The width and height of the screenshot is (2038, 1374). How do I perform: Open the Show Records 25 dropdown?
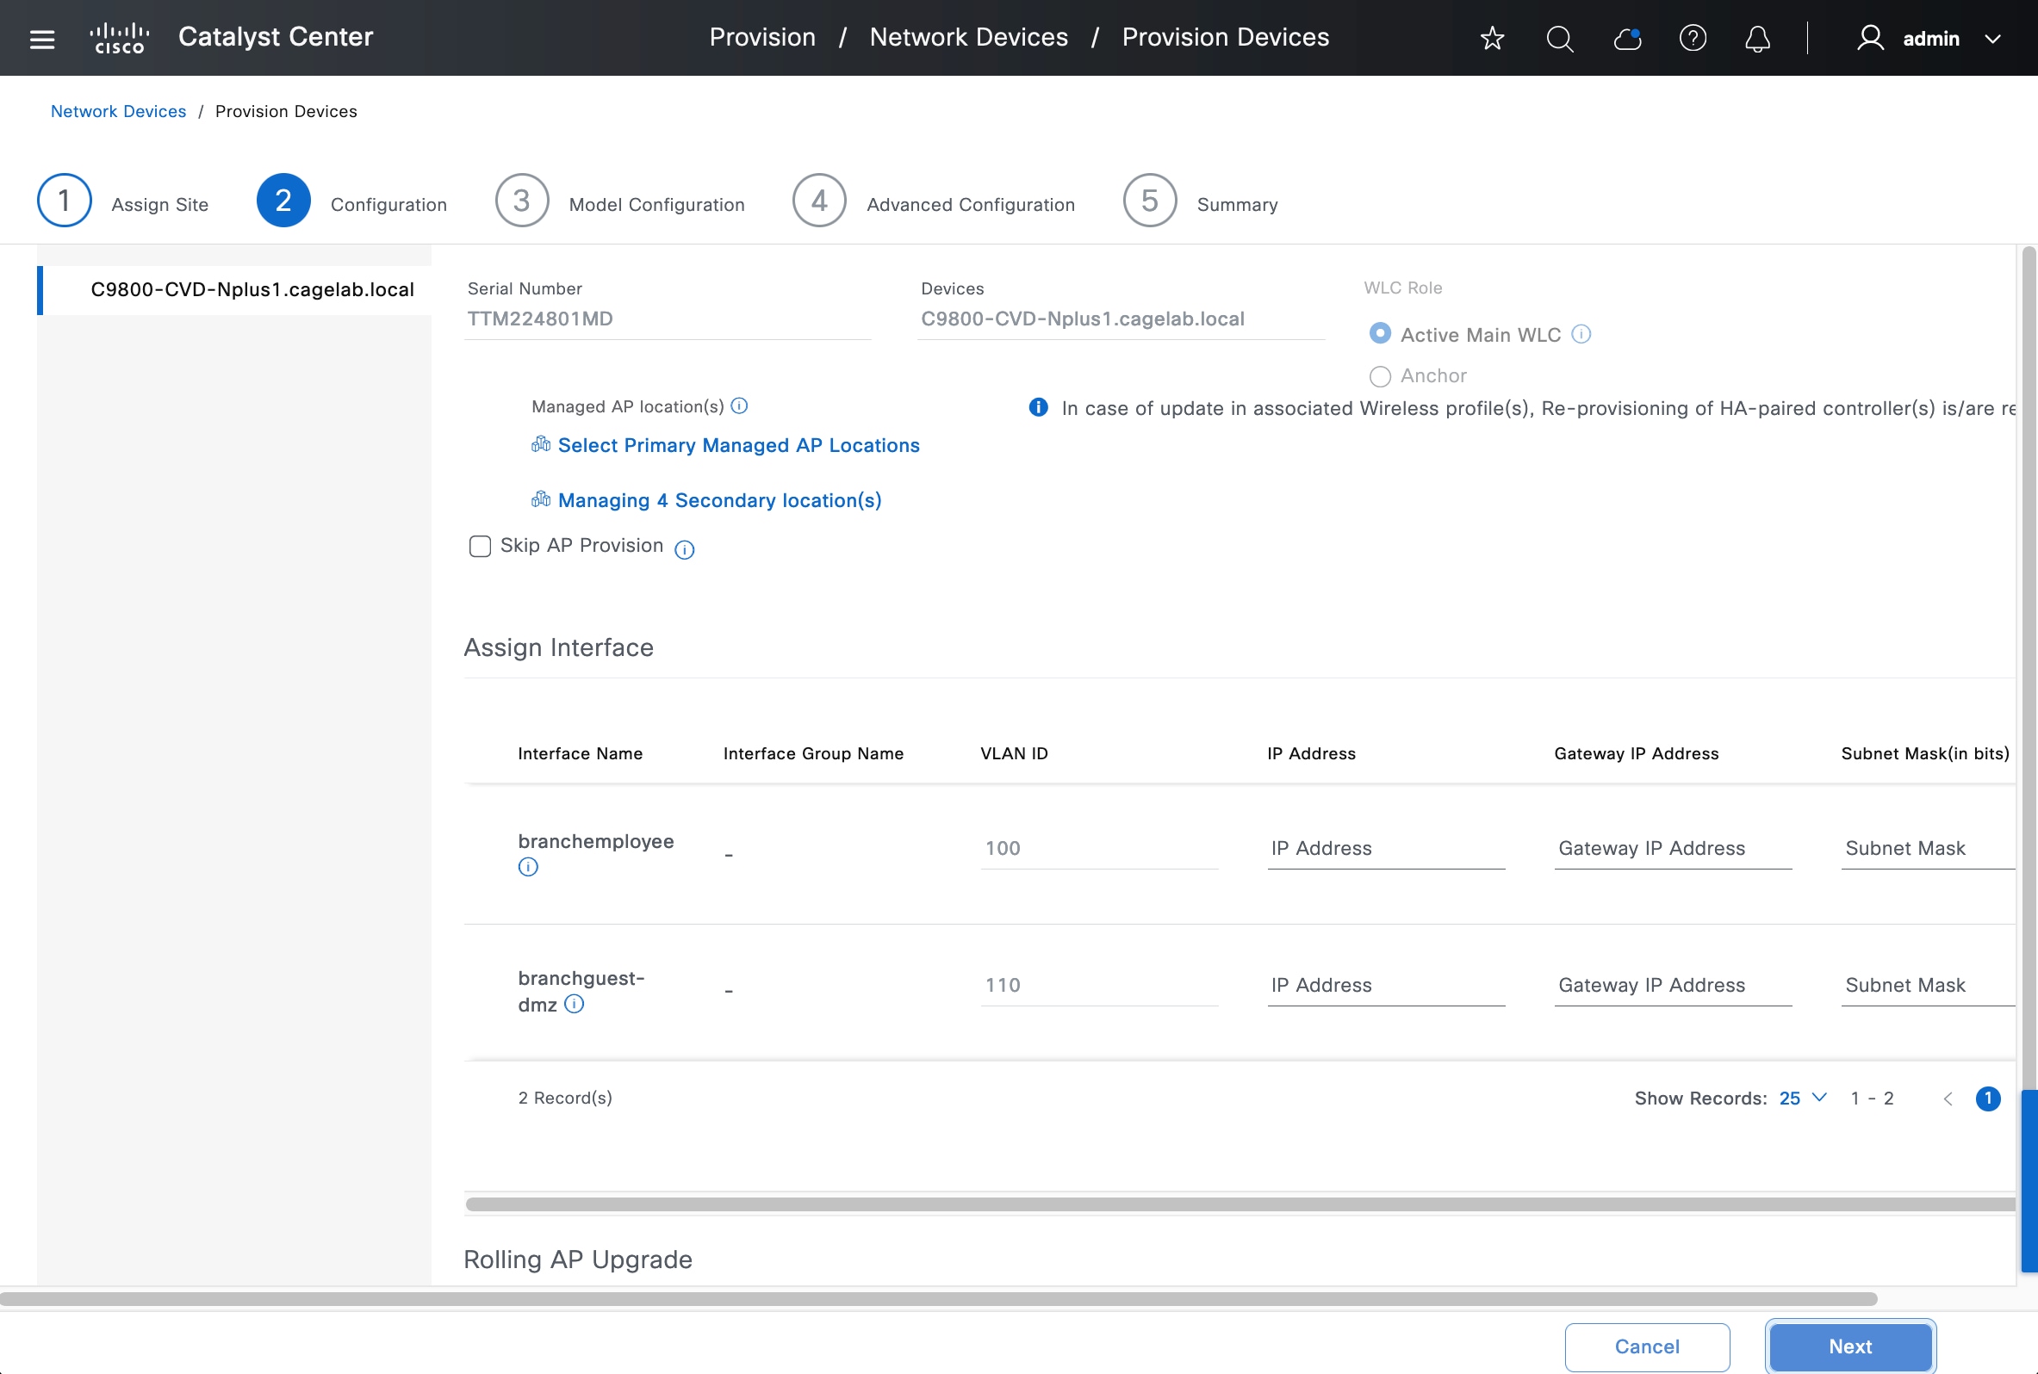click(1802, 1098)
